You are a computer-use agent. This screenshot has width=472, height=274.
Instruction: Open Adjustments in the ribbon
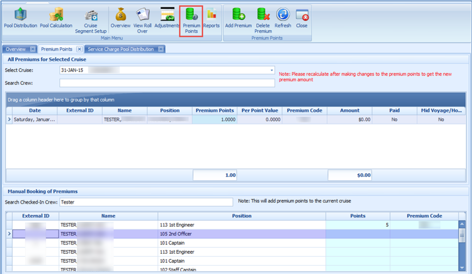point(167,18)
